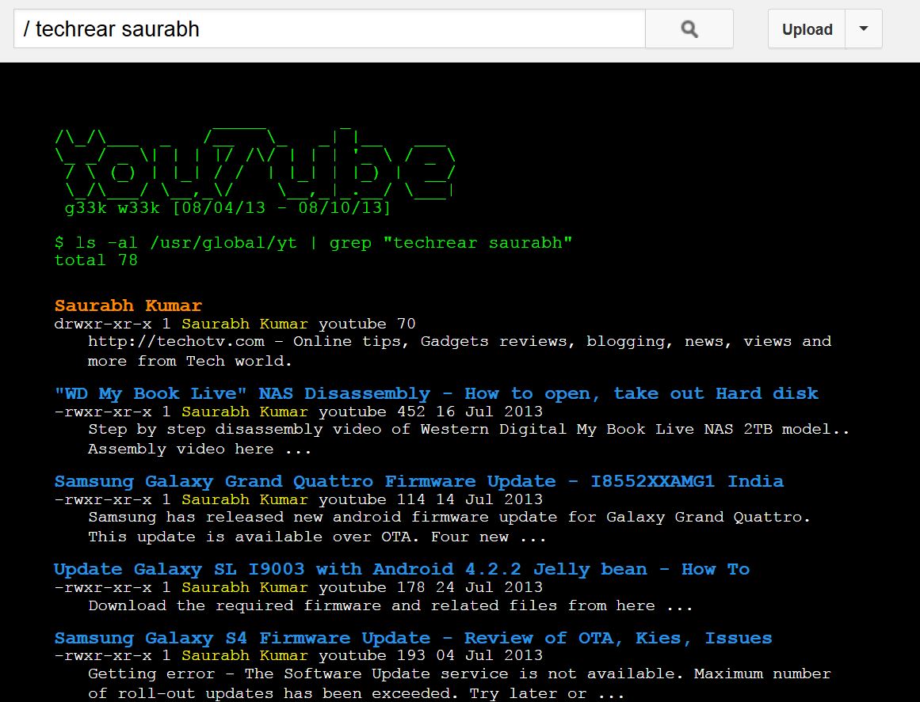Click Saurabh Kumar in the 14 Jul 2013 row

245,499
